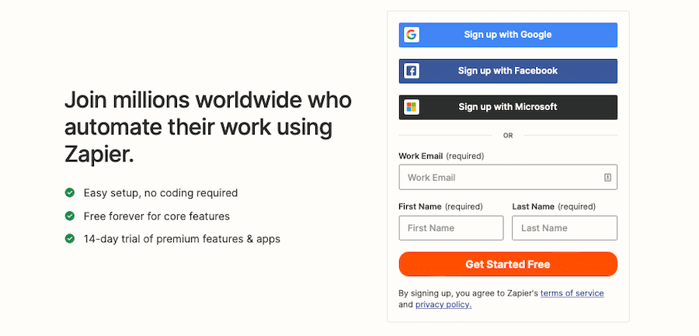Click the Join millions worldwide heading
The image size is (699, 336).
coord(207,126)
